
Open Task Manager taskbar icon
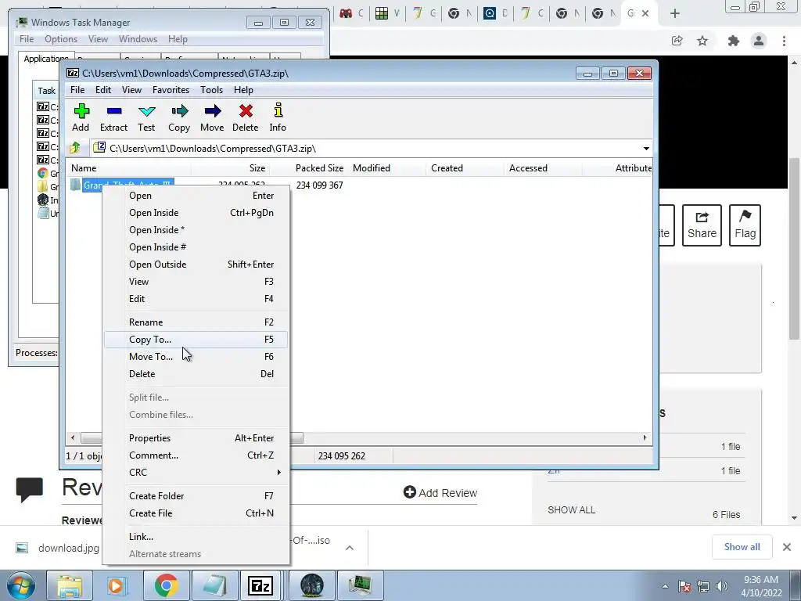point(361,585)
